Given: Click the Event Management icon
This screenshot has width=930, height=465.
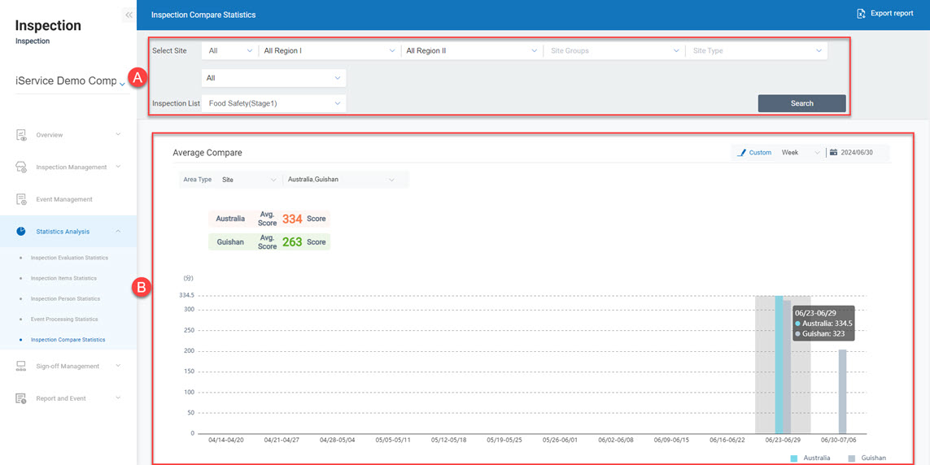Looking at the screenshot, I should click(x=22, y=199).
